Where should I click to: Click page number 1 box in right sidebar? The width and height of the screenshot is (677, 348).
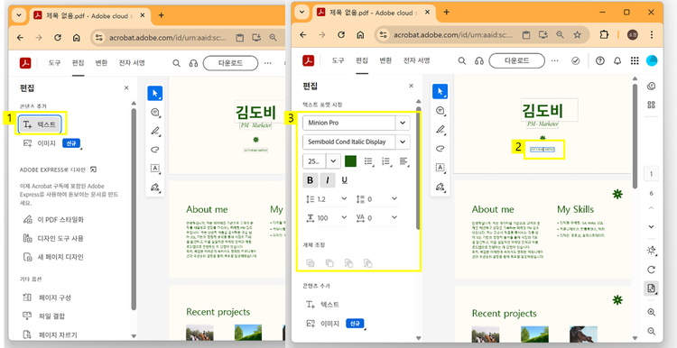(652, 174)
